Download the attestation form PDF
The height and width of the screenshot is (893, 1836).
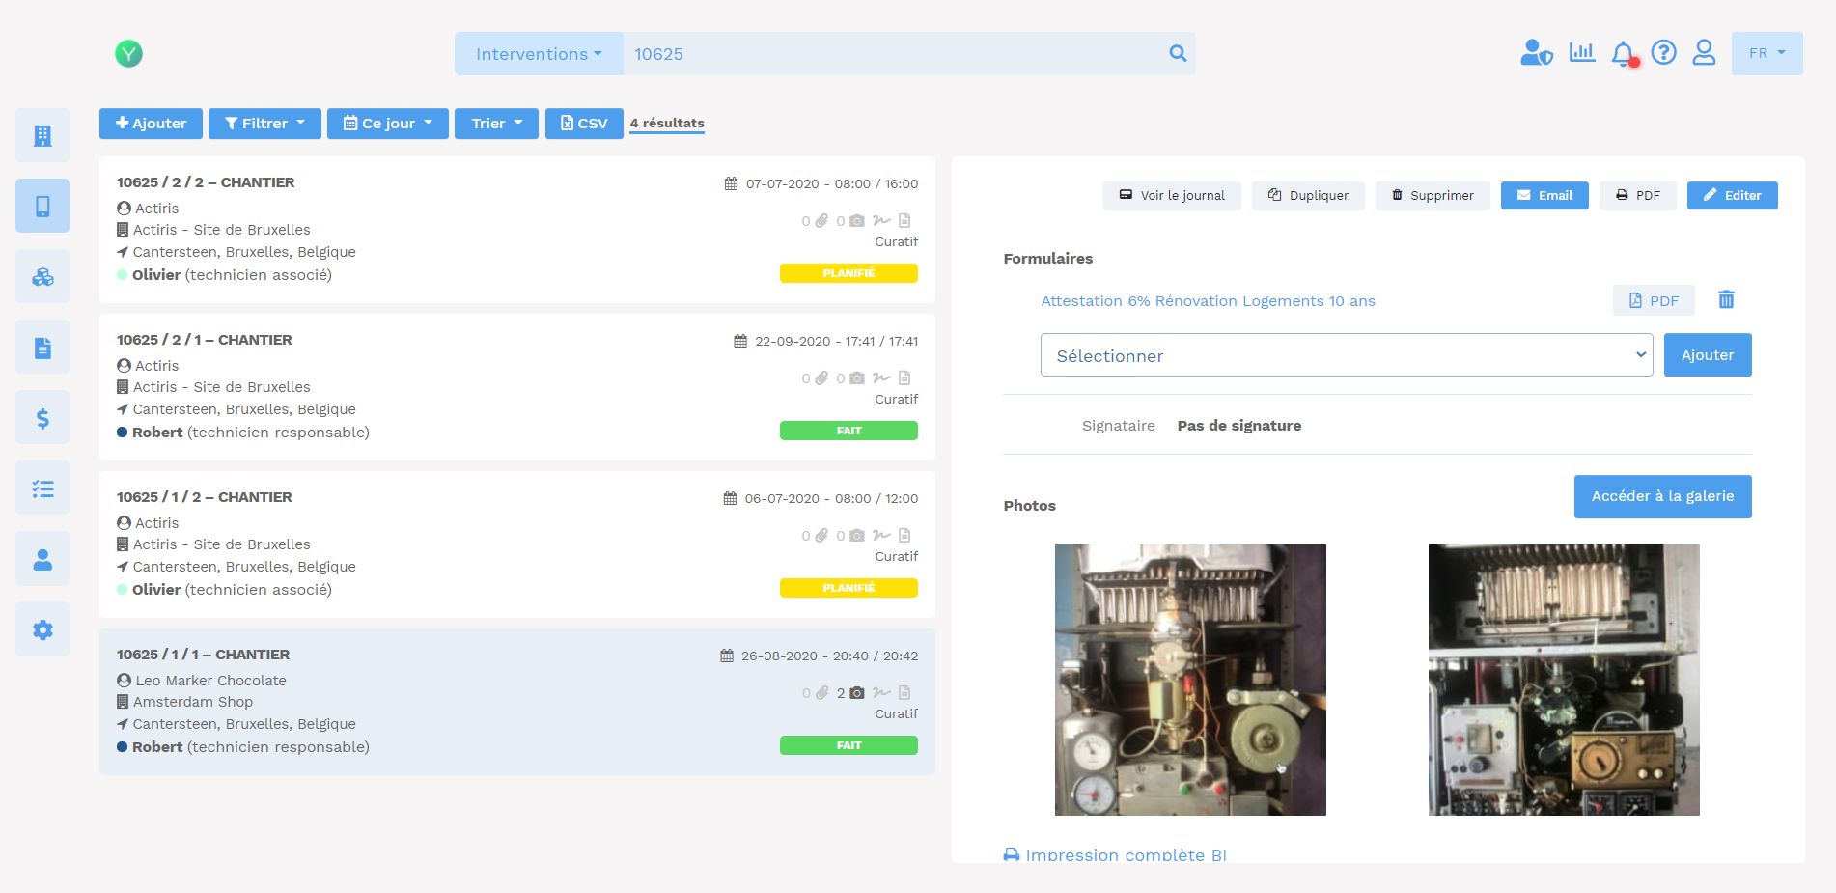point(1654,300)
